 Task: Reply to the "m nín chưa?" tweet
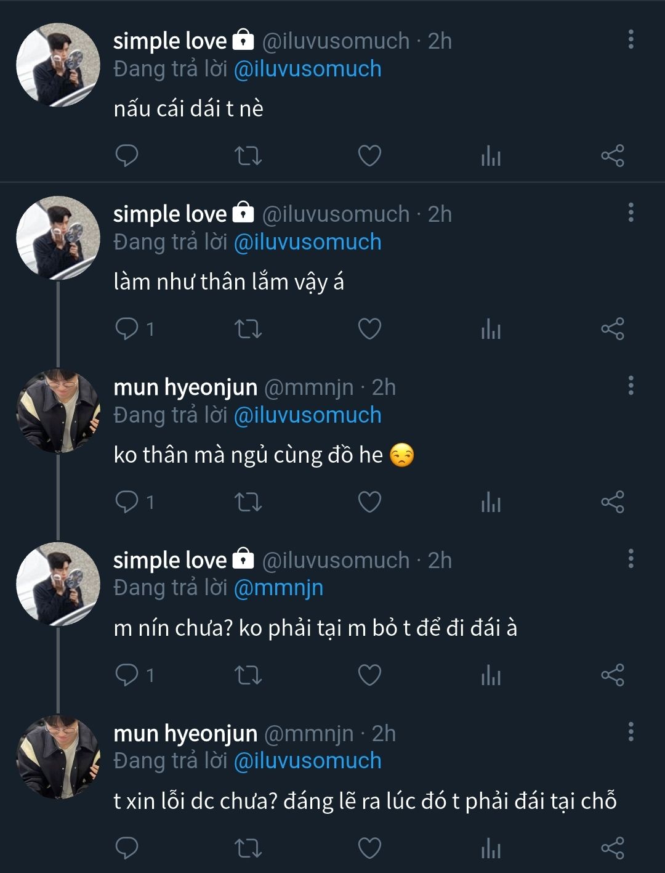pyautogui.click(x=127, y=675)
